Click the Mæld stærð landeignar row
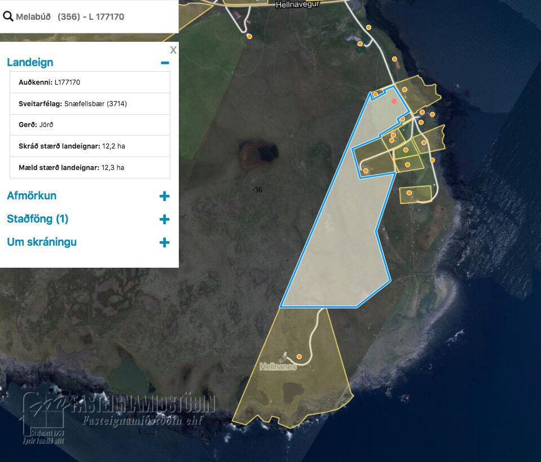 pos(90,168)
